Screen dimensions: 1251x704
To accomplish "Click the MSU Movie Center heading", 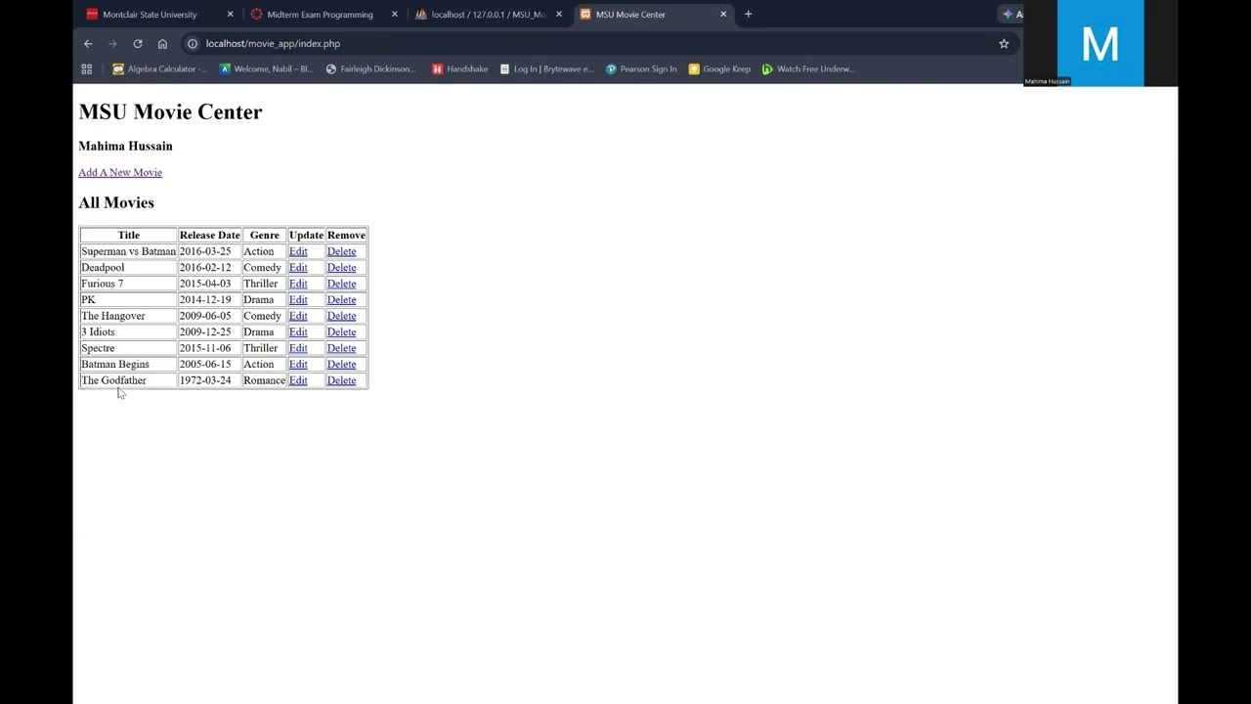I will point(170,112).
